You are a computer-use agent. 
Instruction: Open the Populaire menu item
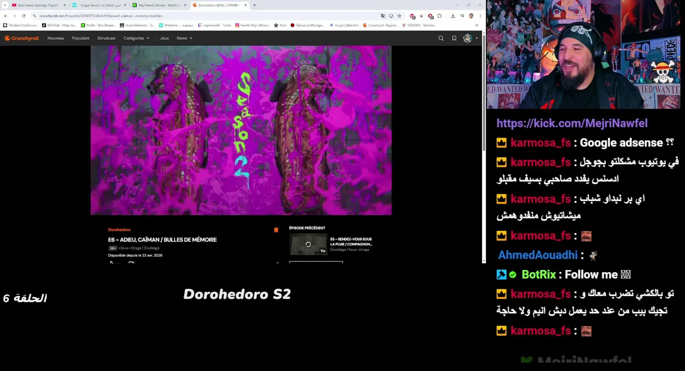(80, 38)
